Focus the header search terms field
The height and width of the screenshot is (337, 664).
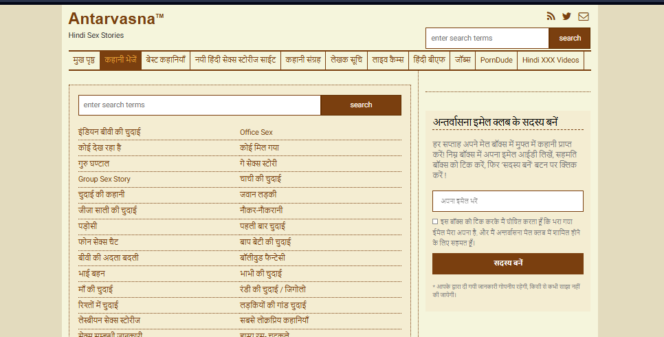click(487, 38)
